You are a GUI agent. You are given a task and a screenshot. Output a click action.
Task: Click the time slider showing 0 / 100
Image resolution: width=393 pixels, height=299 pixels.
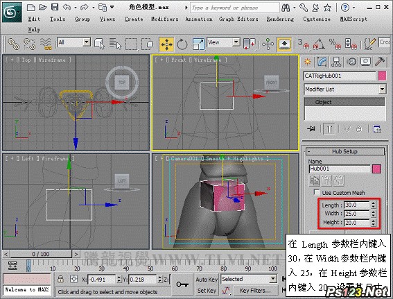point(41,254)
